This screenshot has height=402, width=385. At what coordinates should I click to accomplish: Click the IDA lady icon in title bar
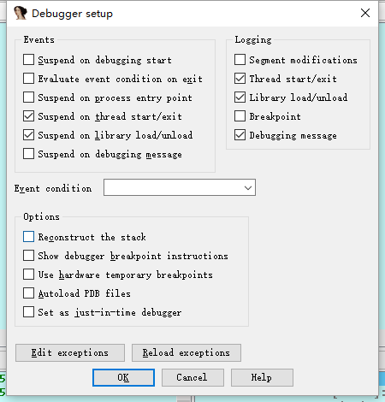[x=21, y=13]
